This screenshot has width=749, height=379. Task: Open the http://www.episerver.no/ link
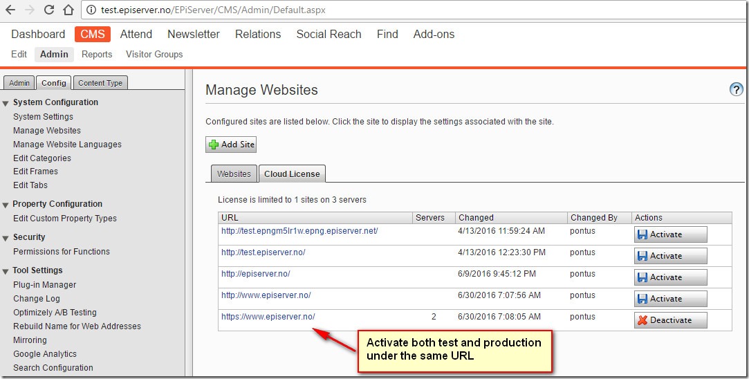tap(266, 295)
